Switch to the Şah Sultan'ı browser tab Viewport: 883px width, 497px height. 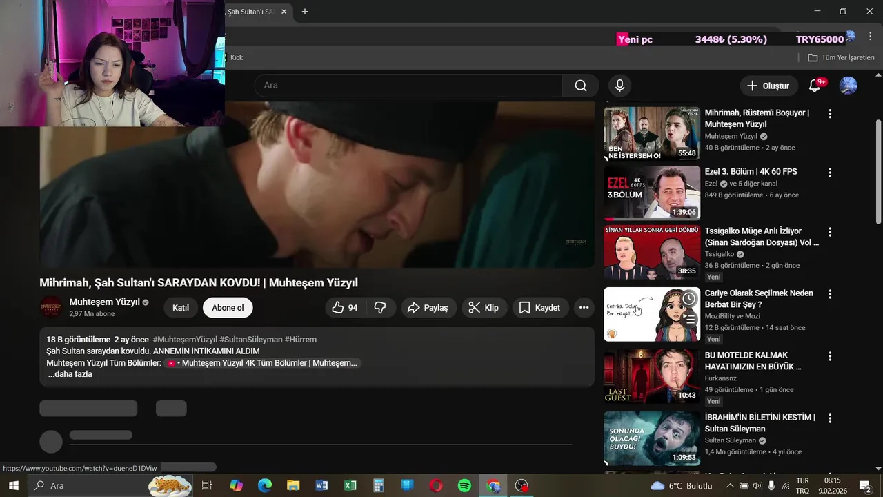tap(251, 12)
